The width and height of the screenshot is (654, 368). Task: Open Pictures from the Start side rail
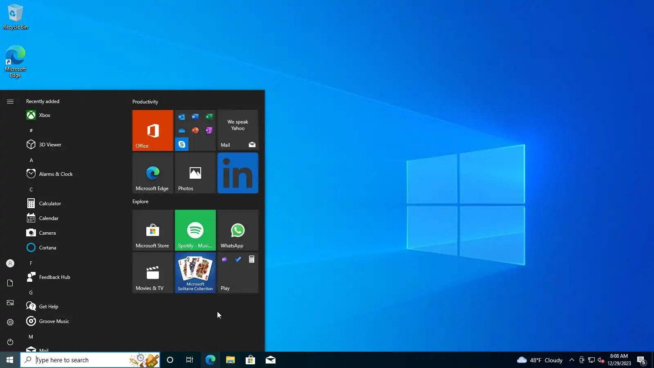click(x=10, y=303)
